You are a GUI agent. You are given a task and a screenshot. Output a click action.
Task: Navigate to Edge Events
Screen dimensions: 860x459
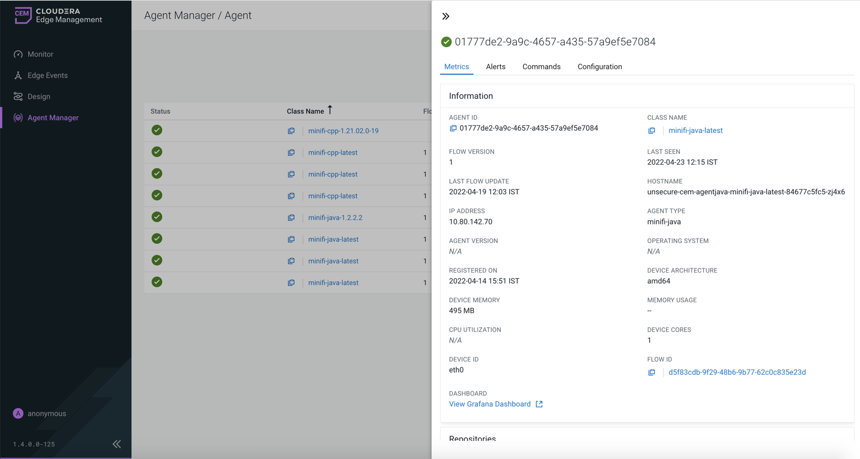point(47,75)
